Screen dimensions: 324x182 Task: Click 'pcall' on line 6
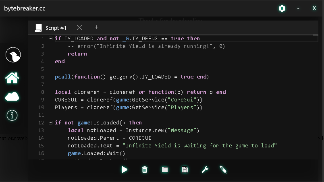(x=63, y=77)
